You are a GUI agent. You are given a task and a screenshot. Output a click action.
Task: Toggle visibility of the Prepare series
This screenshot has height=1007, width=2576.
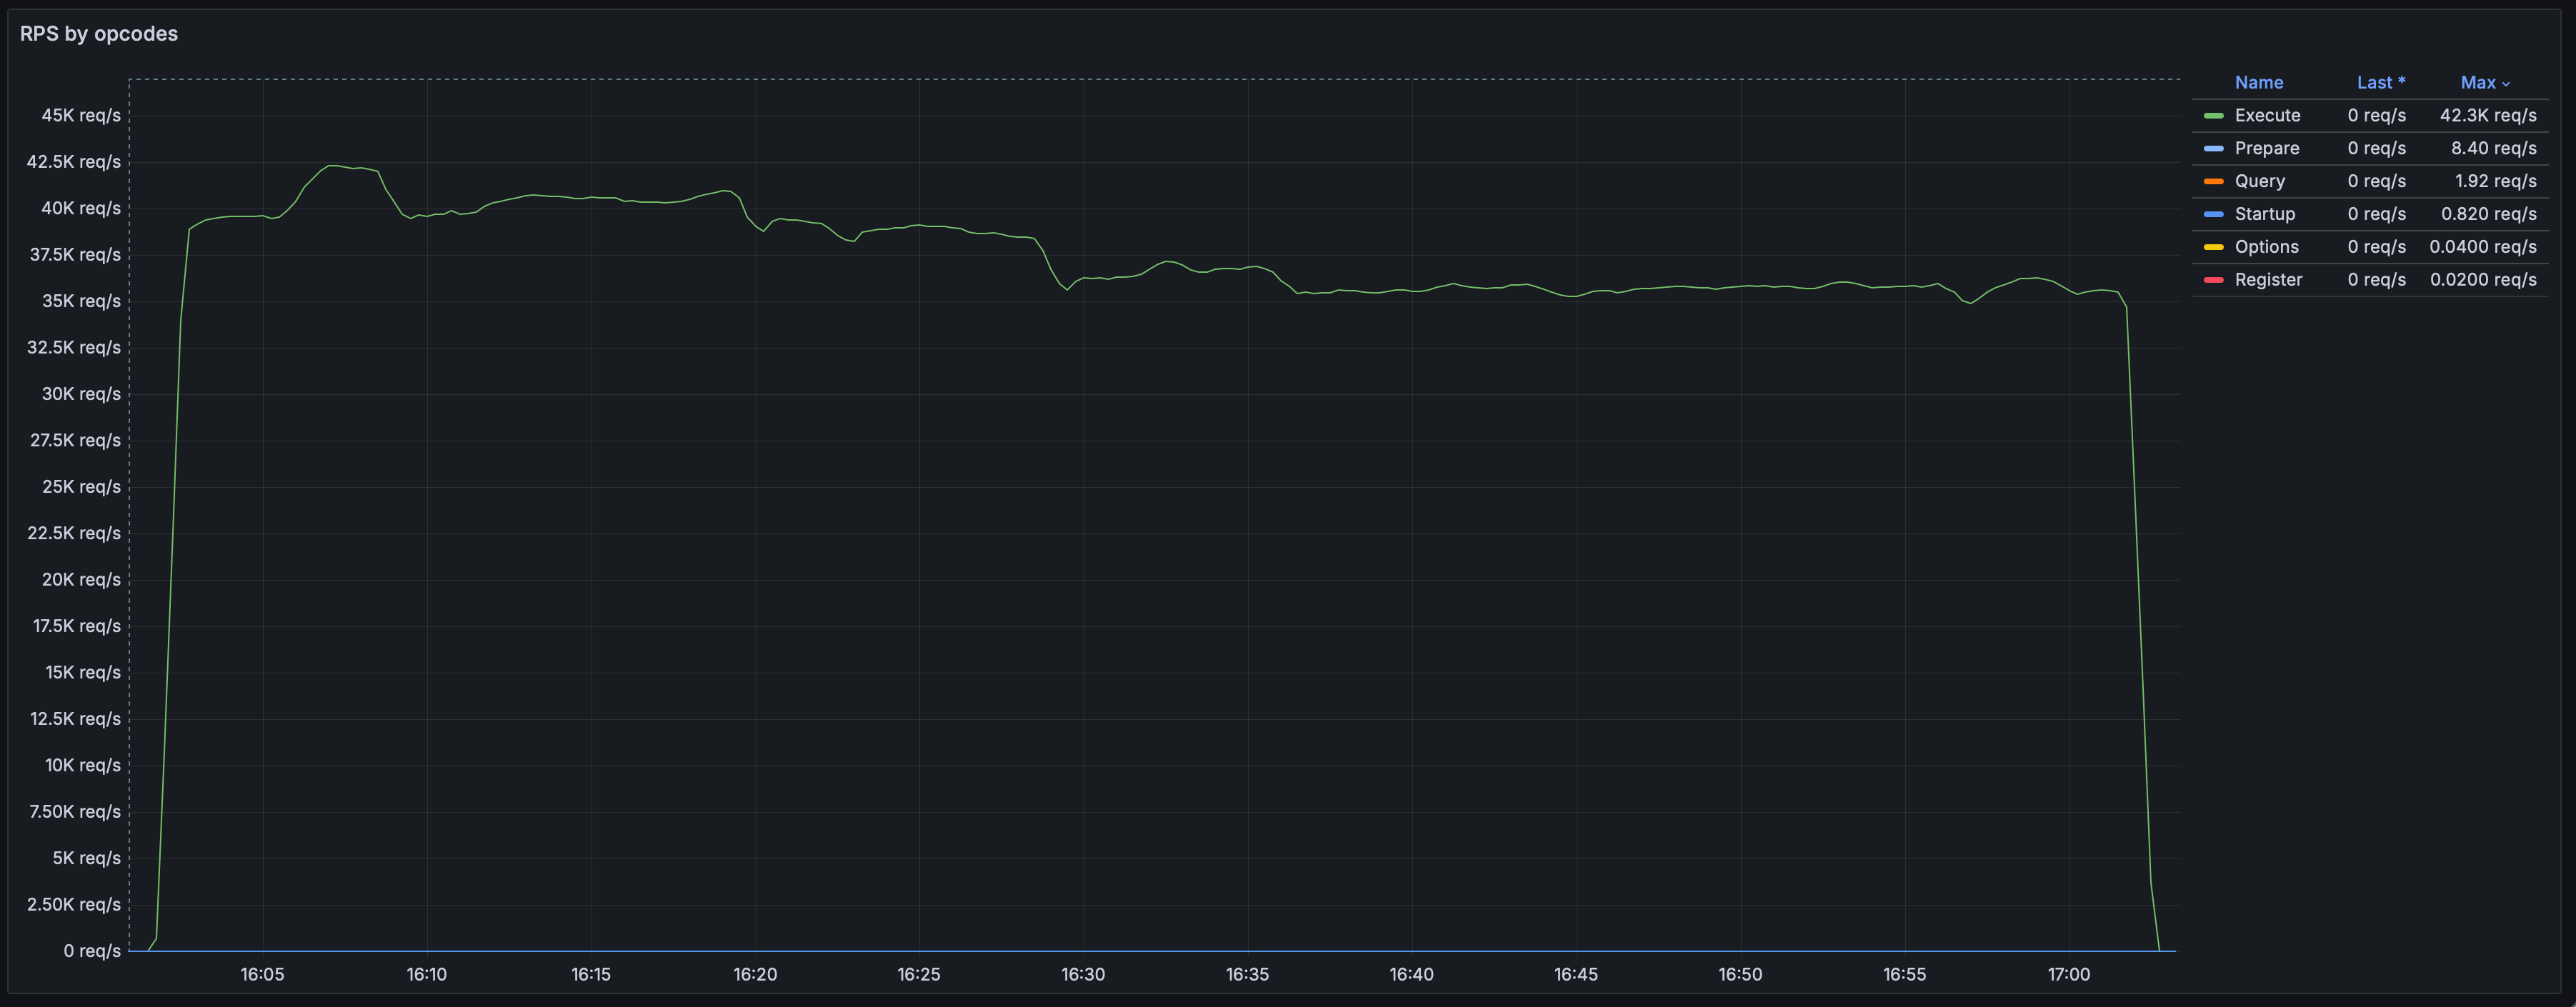tap(2266, 149)
